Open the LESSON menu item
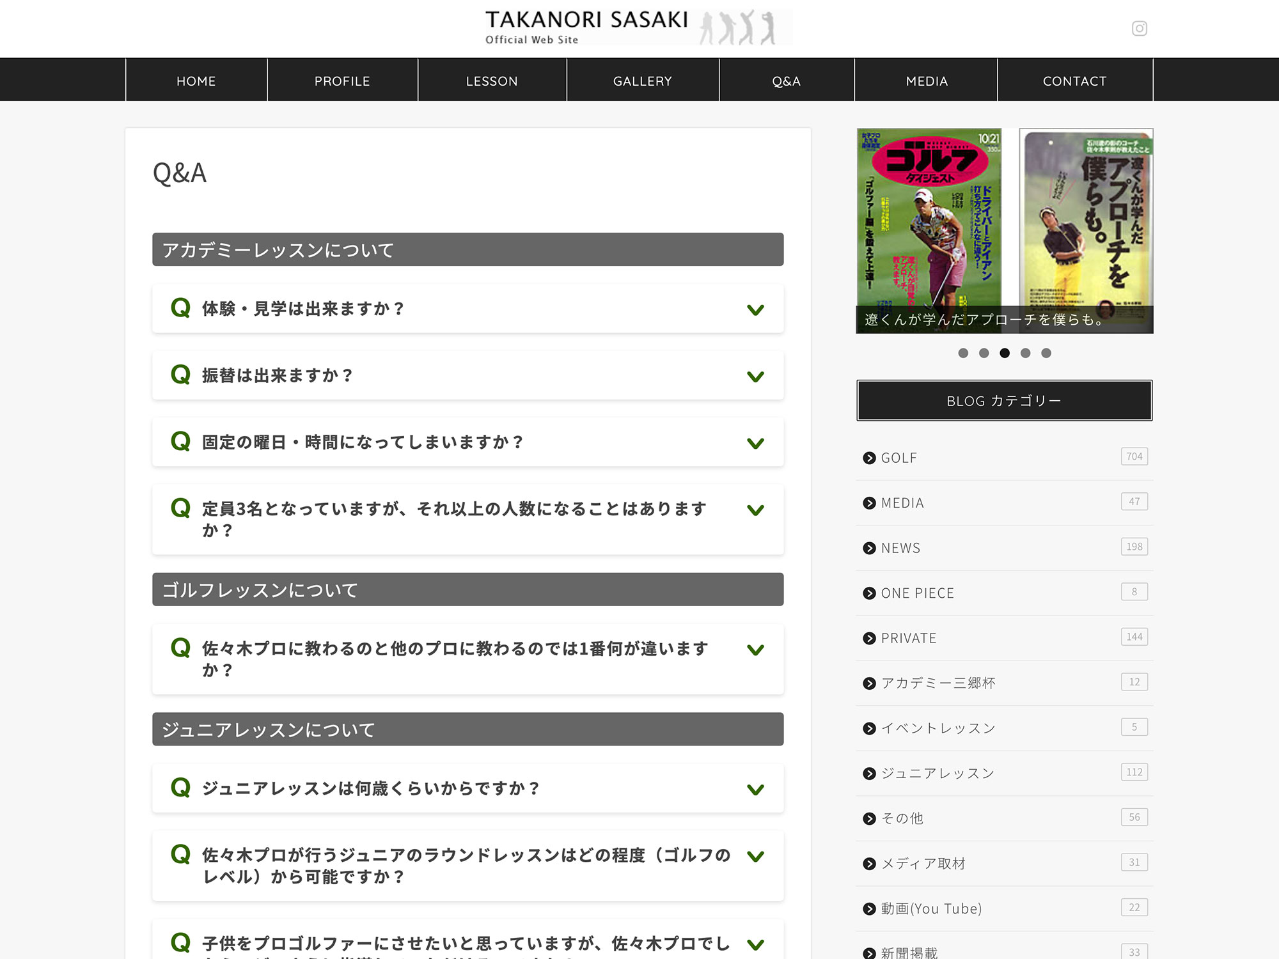 492,81
